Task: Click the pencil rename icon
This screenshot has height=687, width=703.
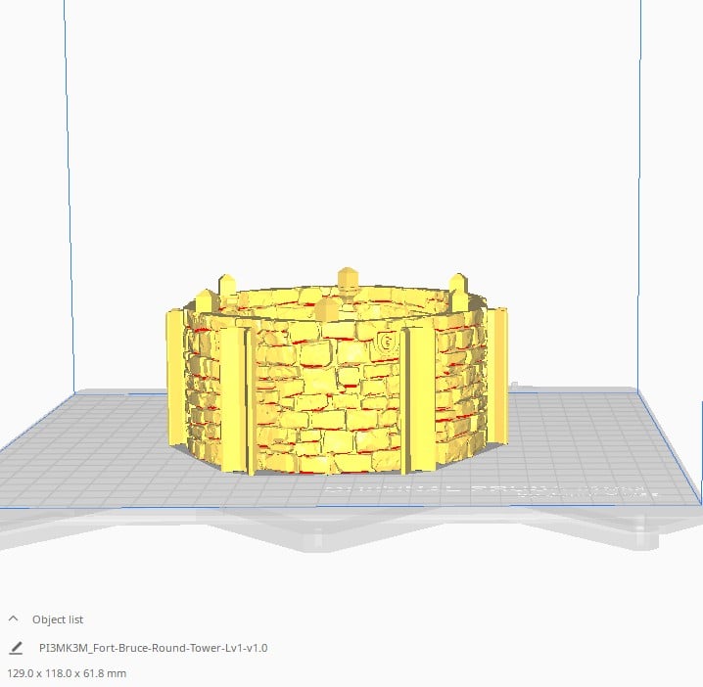Action: click(16, 648)
